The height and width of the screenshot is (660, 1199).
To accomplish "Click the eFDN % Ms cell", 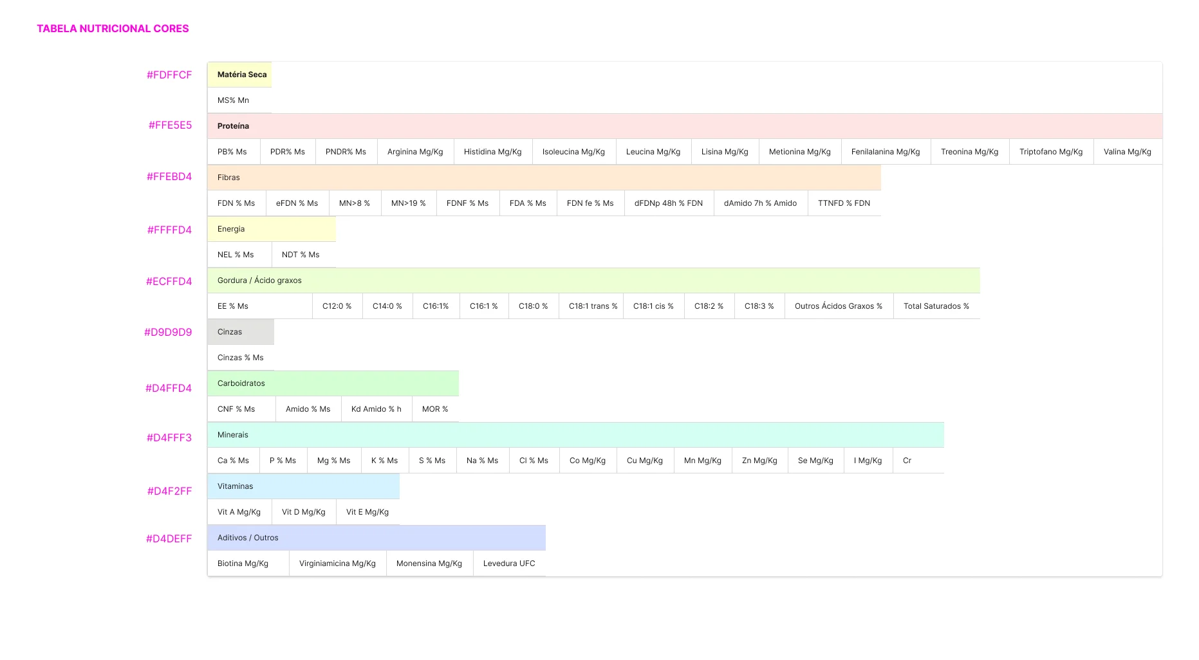I will pyautogui.click(x=297, y=203).
